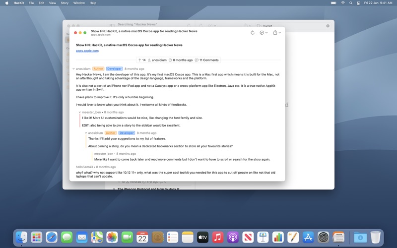Toggle sidebar in the background HacKit window

point(112,25)
